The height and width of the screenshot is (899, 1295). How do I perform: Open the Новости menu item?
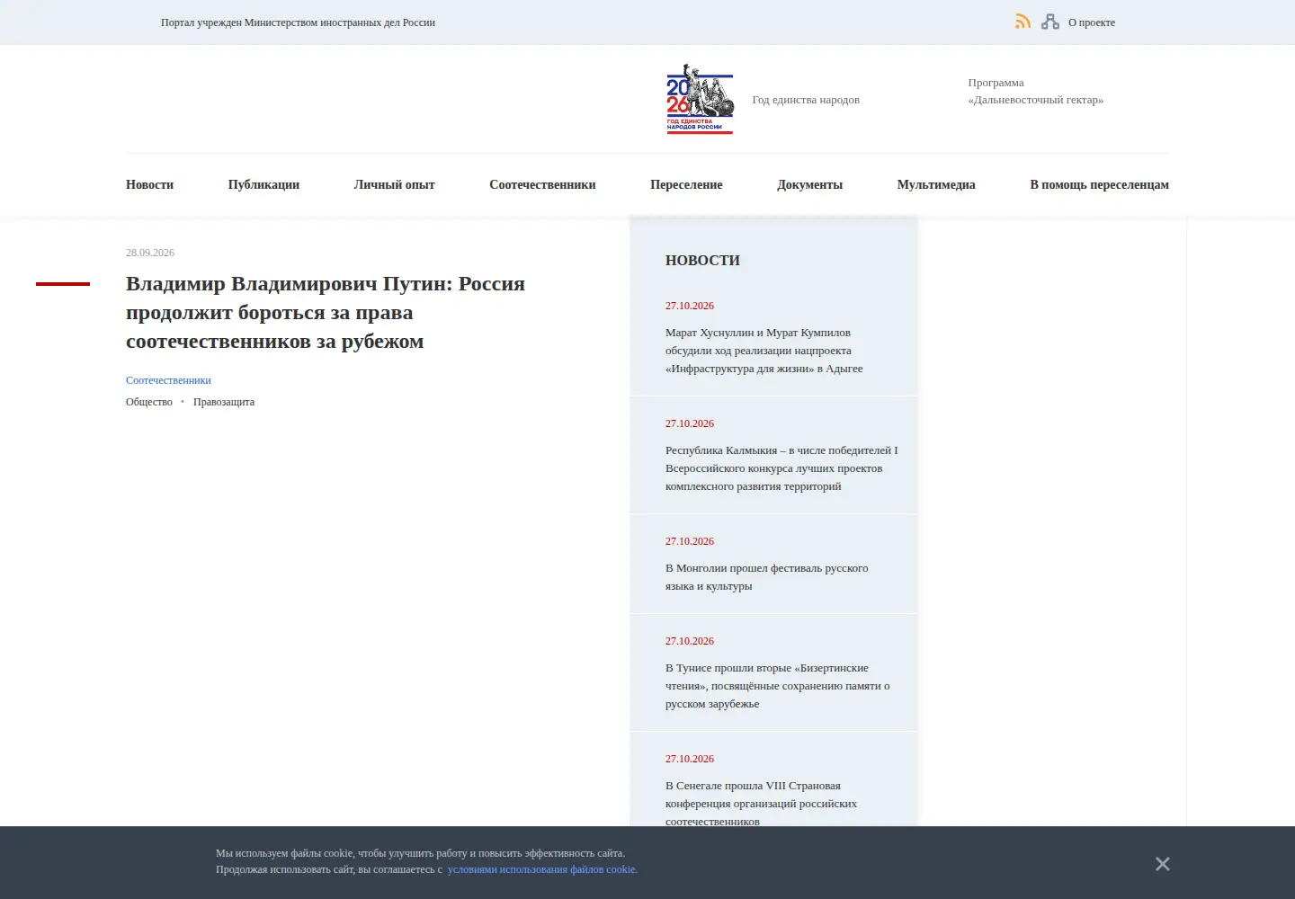tap(149, 184)
